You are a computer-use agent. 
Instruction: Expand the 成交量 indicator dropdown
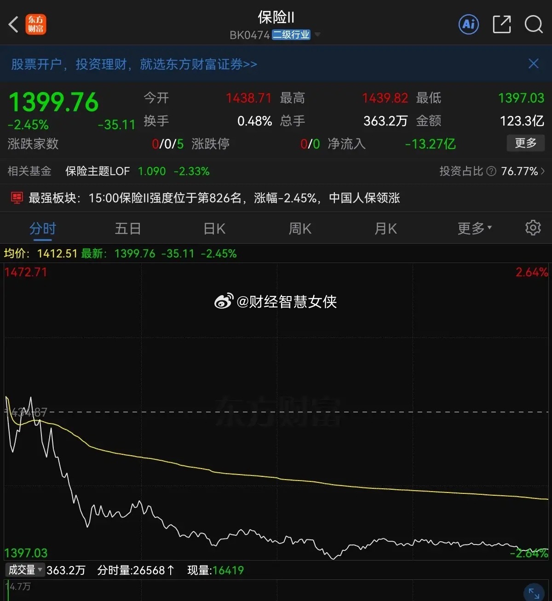tap(25, 570)
